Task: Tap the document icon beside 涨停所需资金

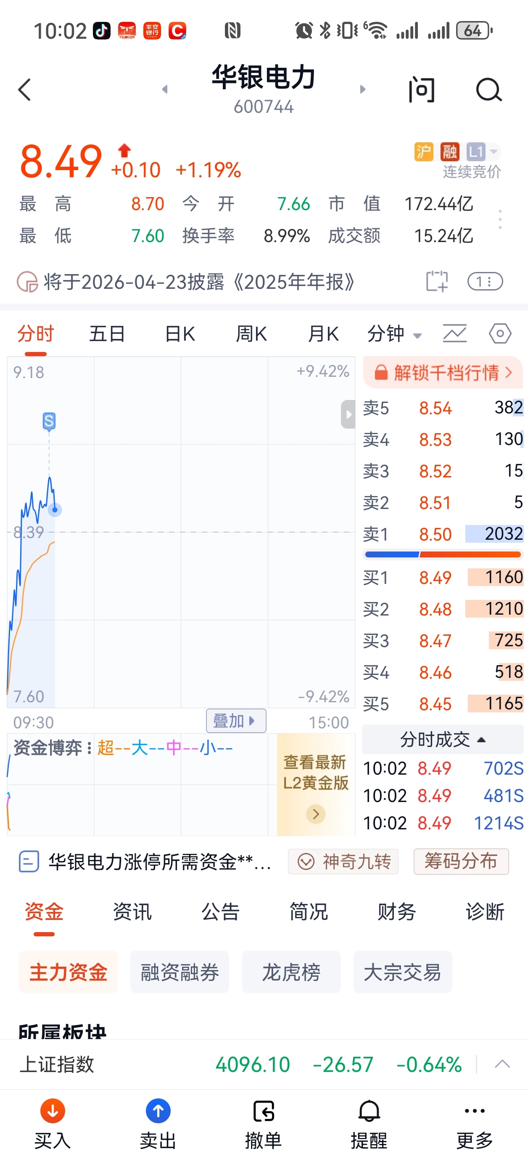Action: pyautogui.click(x=29, y=861)
